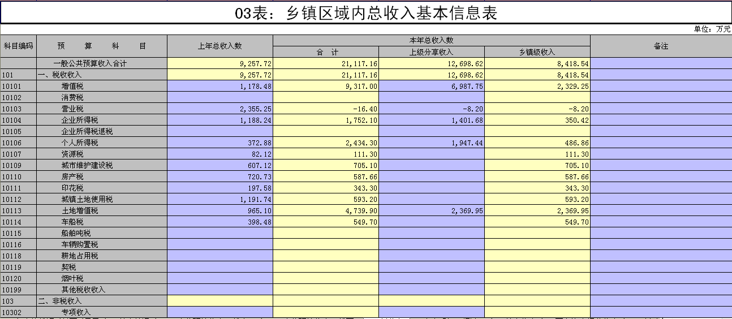The image size is (732, 319).
Task: Select the 车辆购置税 cell
Action: 102,244
